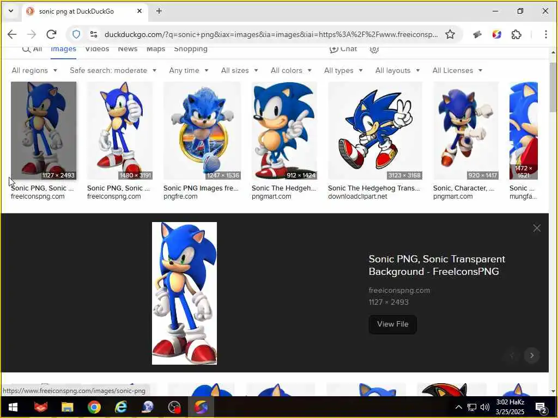Expand the All colors filter
The image size is (558, 418).
[291, 70]
